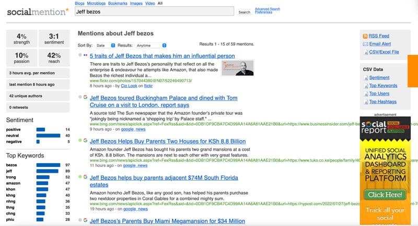Viewport: 418px width, 226px height.
Task: Download the CSV/Excel File link
Action: (384, 52)
